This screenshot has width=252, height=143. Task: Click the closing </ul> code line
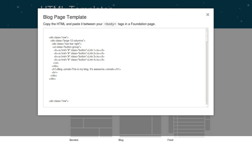[x=56, y=63]
